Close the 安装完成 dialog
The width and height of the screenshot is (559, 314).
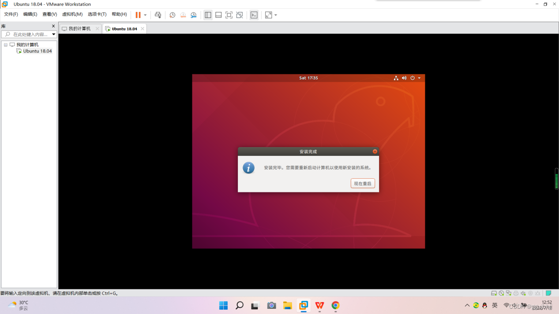[x=375, y=151]
